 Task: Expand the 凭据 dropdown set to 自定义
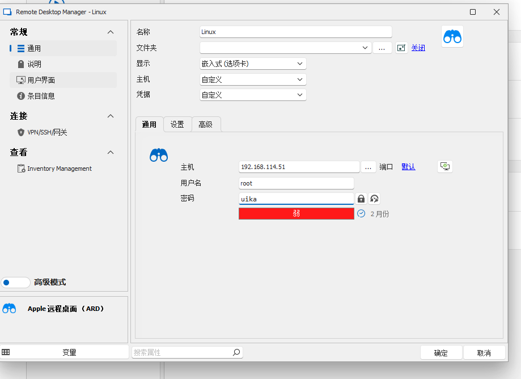tap(253, 95)
